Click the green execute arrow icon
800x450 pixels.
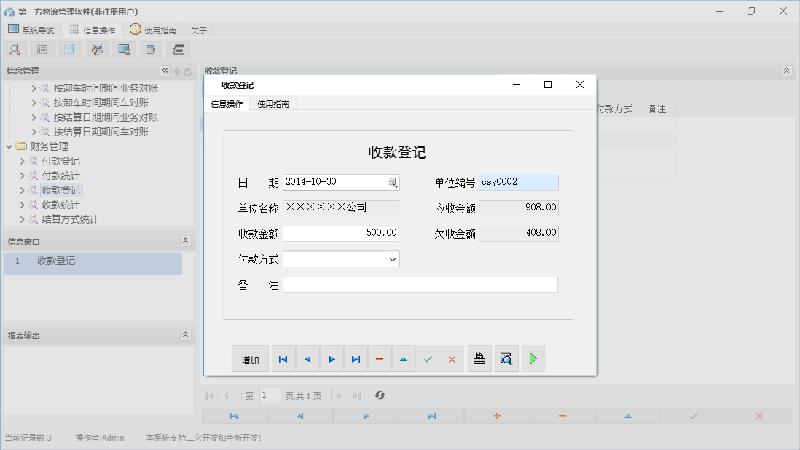click(x=533, y=358)
